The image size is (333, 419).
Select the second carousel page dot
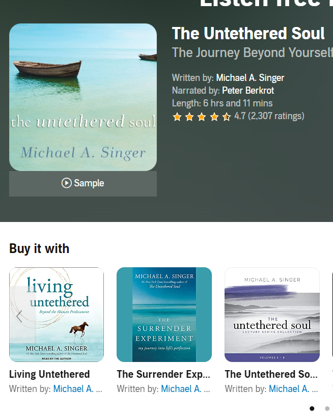[327, 409]
